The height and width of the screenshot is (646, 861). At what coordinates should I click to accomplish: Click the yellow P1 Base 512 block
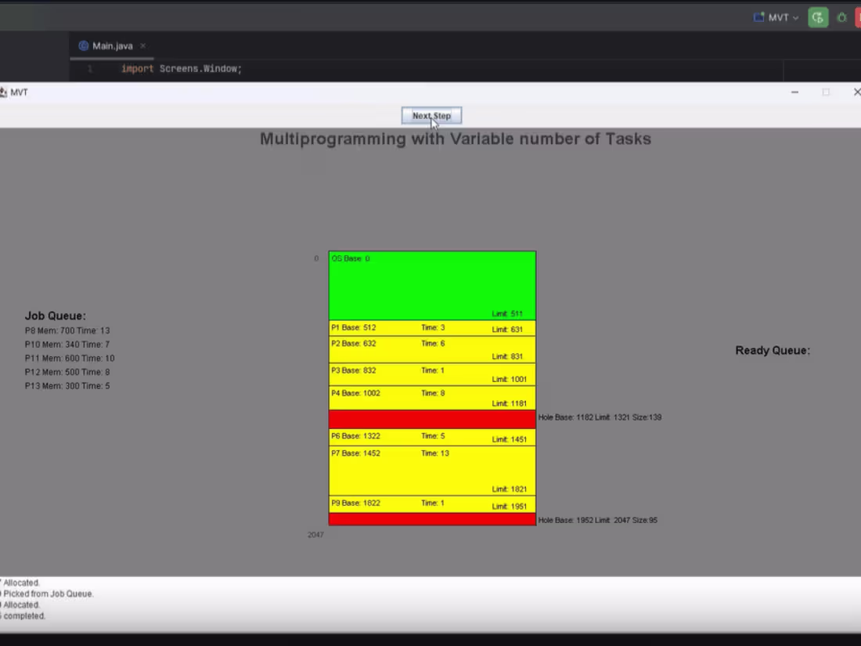click(x=431, y=328)
